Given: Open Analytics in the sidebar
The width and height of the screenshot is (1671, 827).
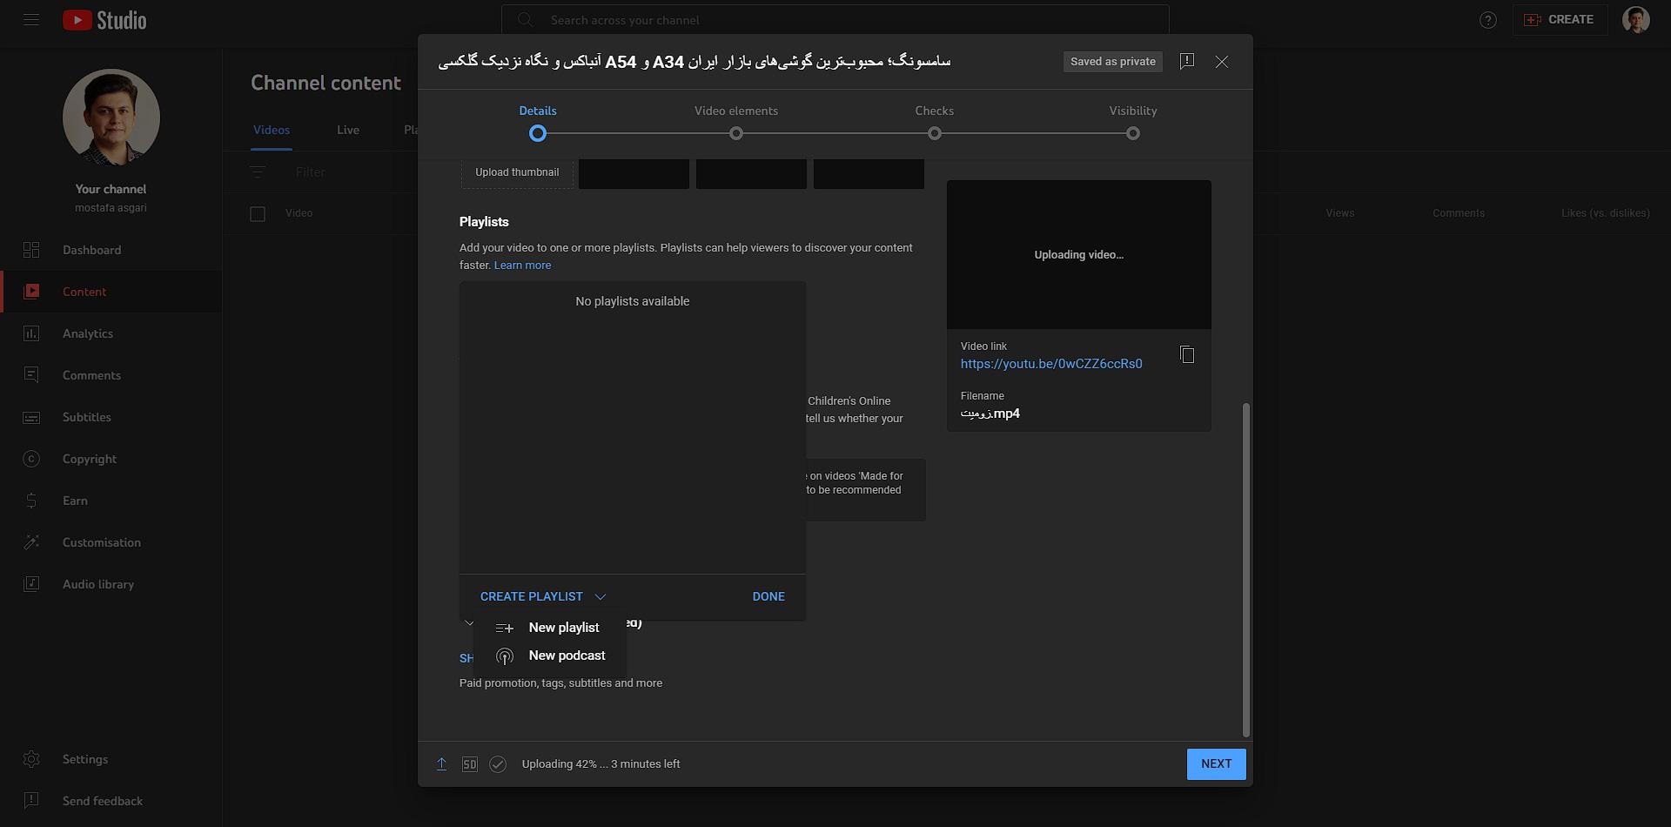Looking at the screenshot, I should (111, 333).
